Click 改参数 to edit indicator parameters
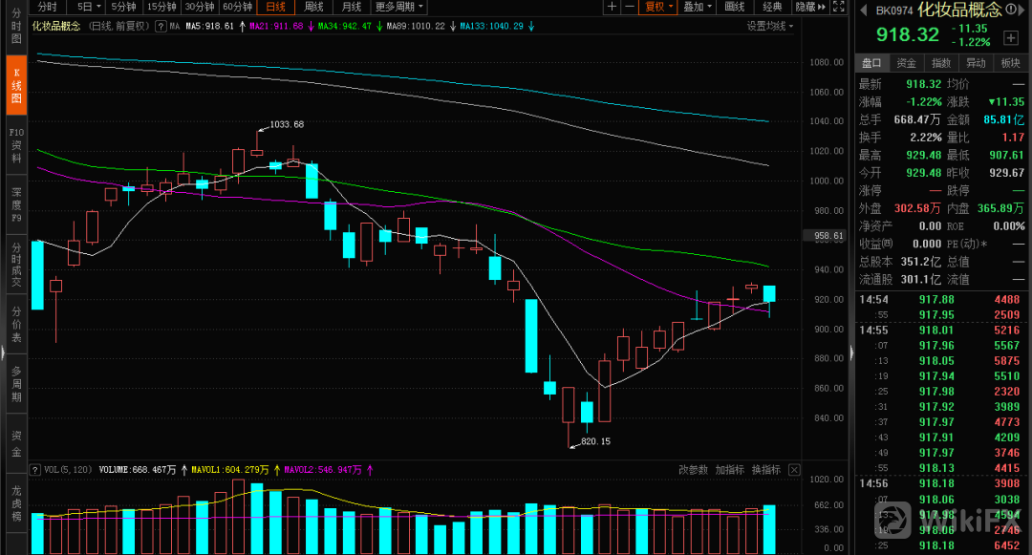 pos(693,470)
